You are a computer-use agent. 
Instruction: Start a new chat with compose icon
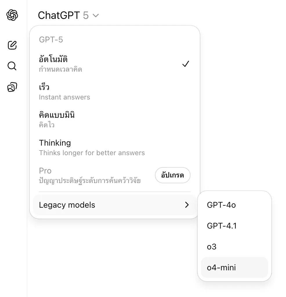click(12, 45)
